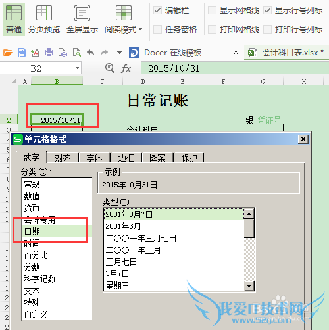This screenshot has width=329, height=330.
Task: Save the workbook with floppy icon
Action: 22,53
